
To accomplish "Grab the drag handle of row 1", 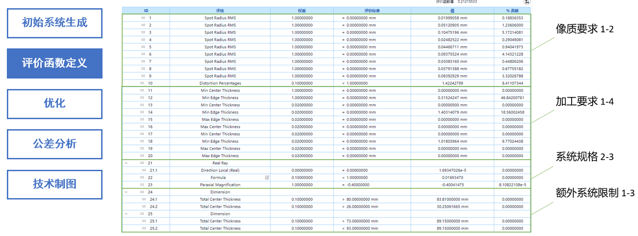I will coord(143,18).
